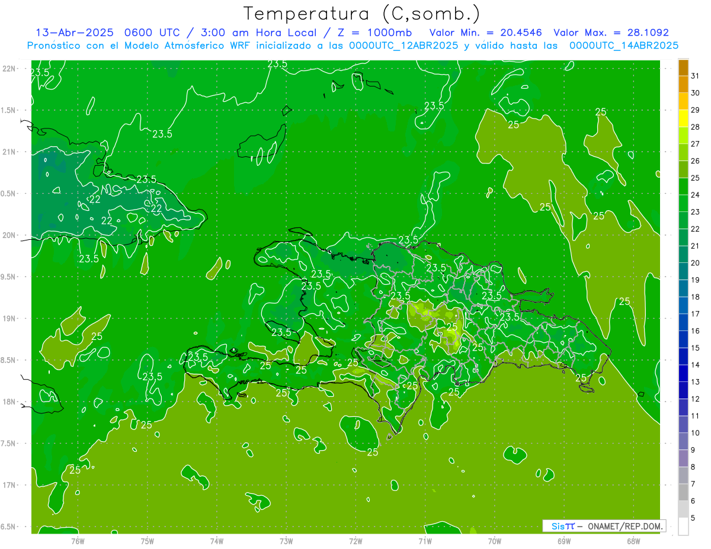Select 'Valor Min. = 20.4546' text
This screenshot has width=711, height=549.
486,33
